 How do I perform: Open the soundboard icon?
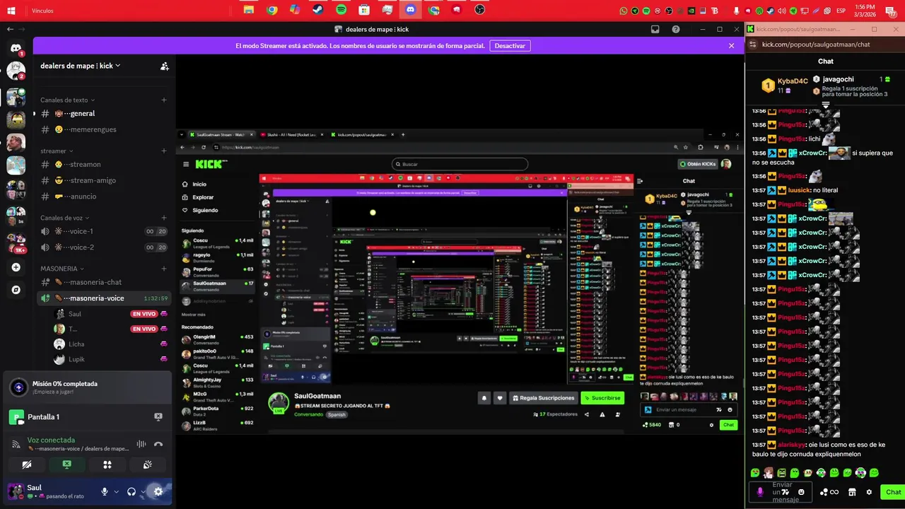tap(147, 464)
